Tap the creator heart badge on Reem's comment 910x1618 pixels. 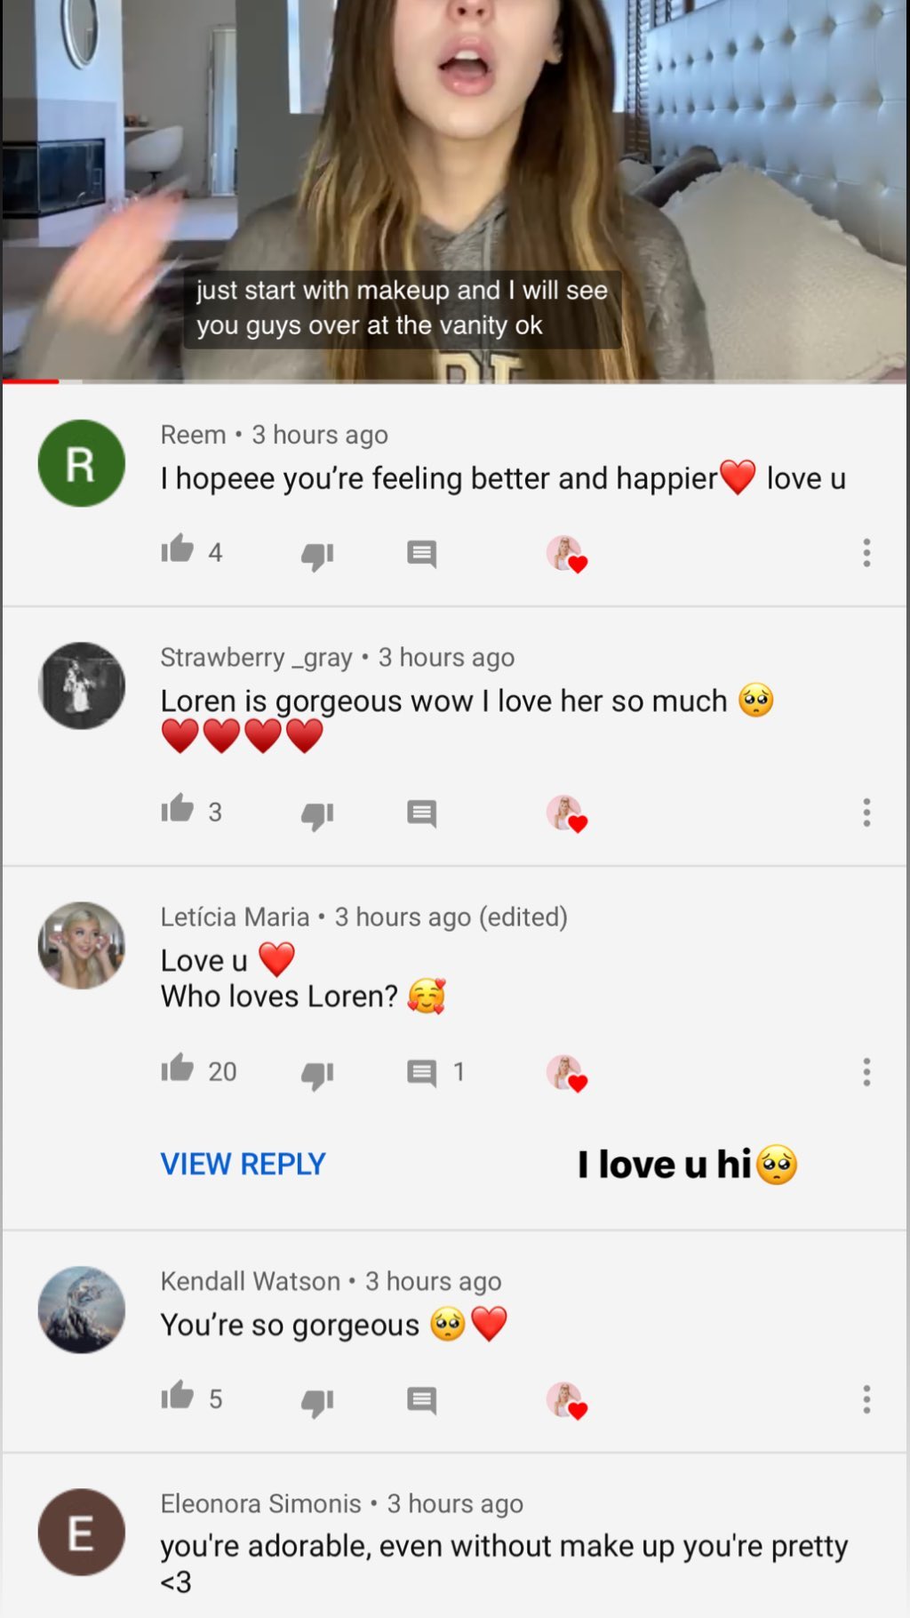tap(566, 554)
